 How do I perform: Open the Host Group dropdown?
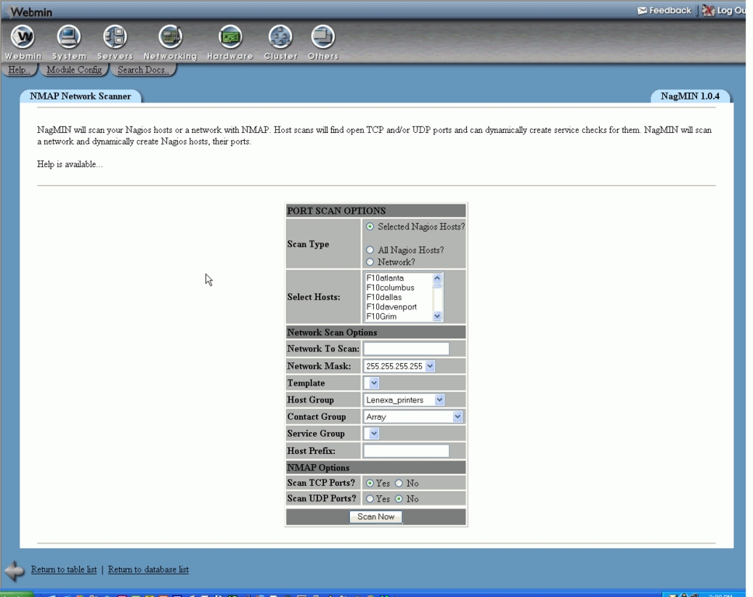pyautogui.click(x=439, y=400)
